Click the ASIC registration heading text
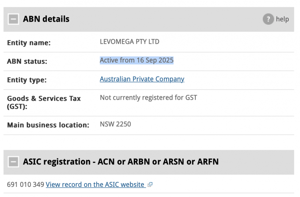 click(x=121, y=162)
